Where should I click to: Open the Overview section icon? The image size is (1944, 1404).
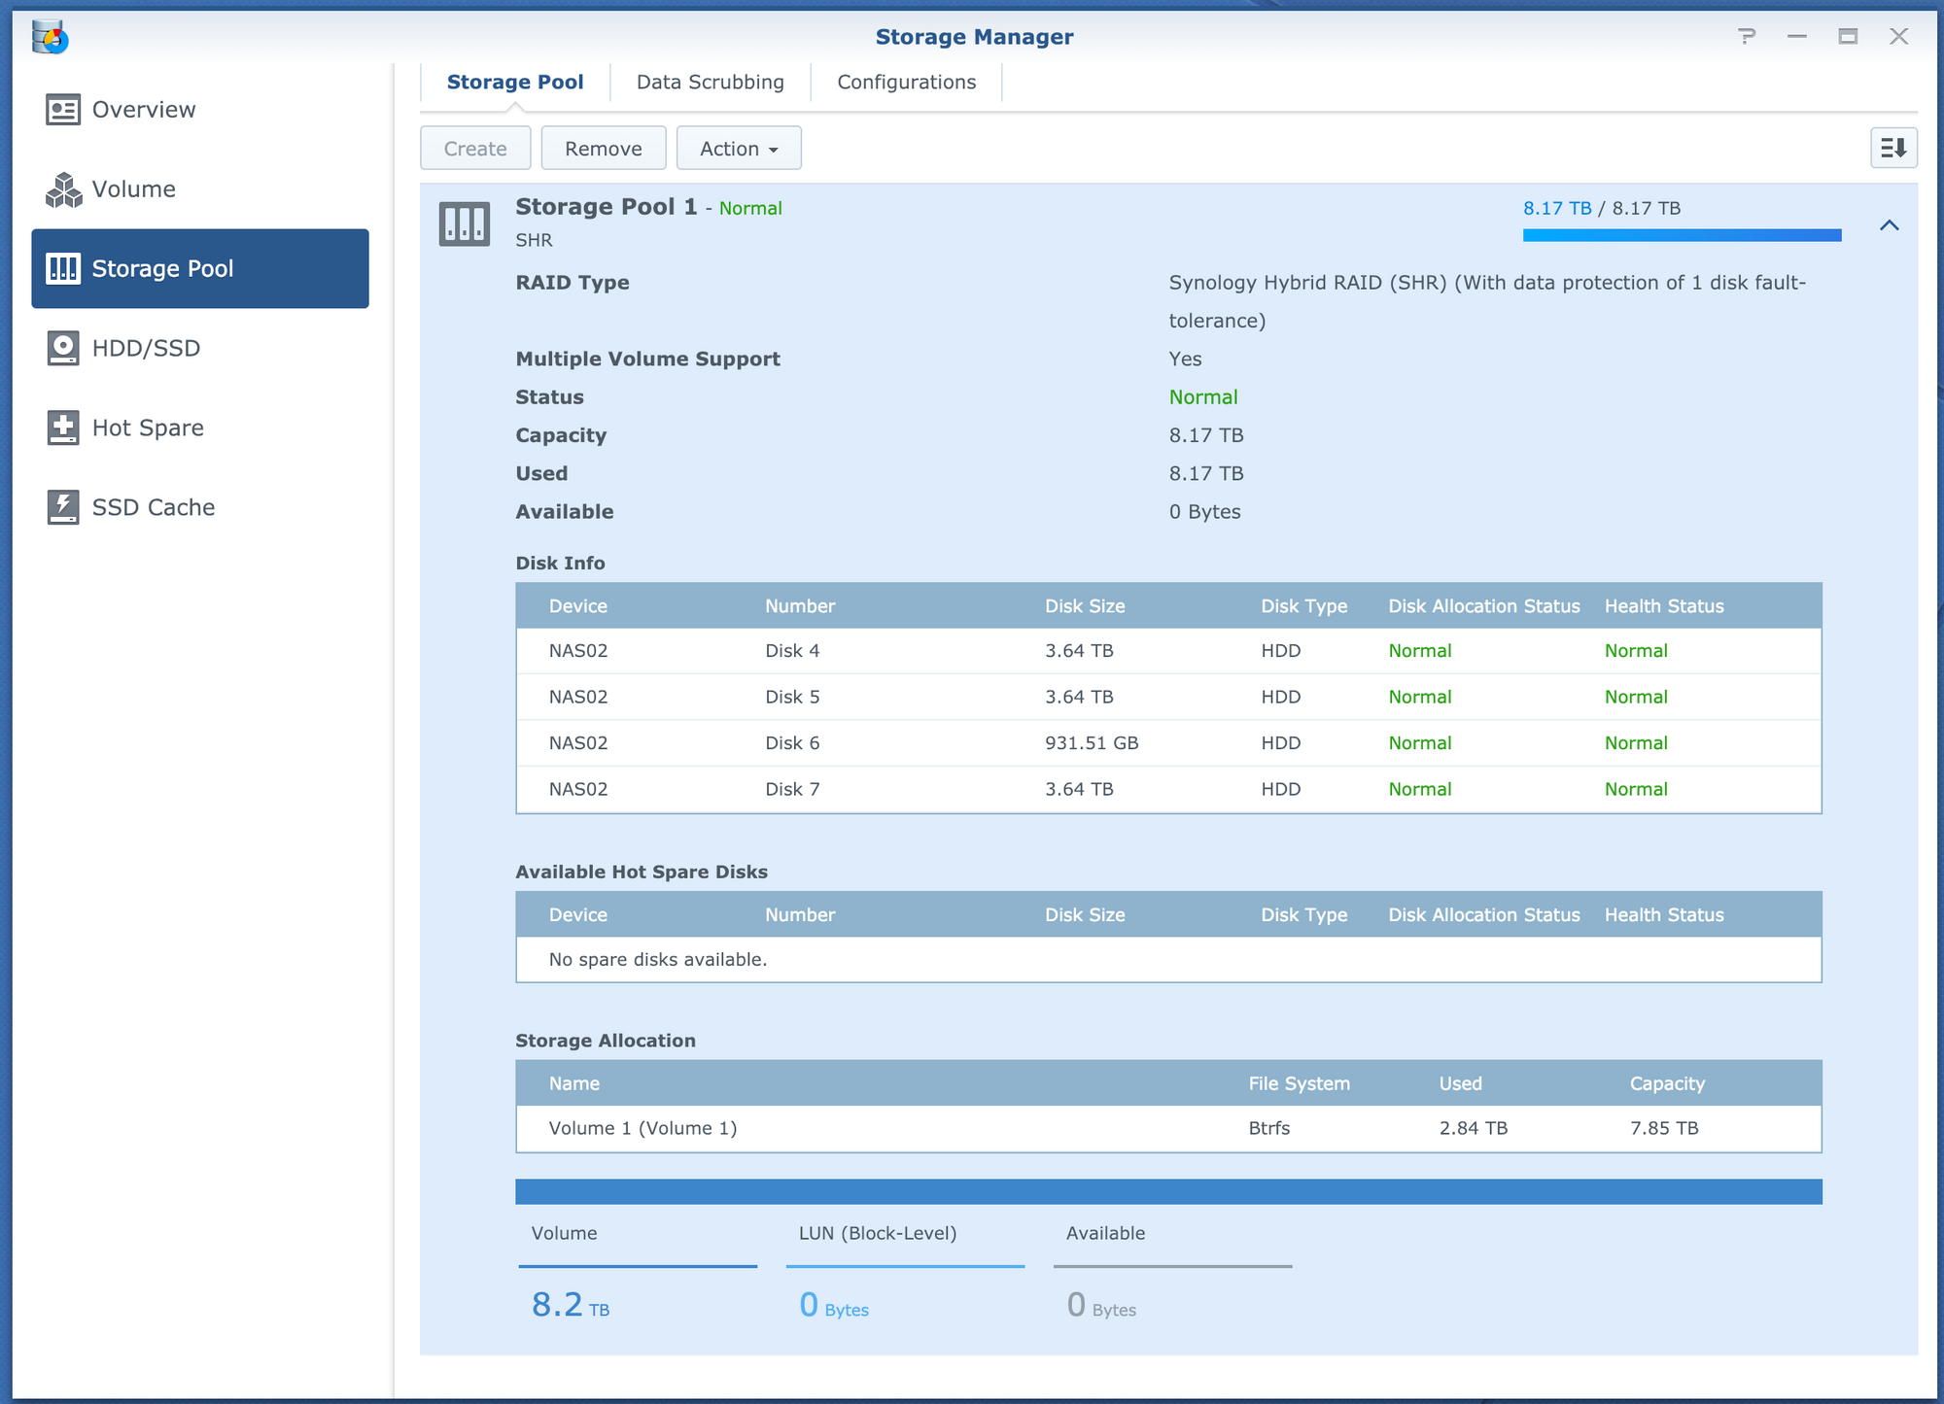click(63, 110)
